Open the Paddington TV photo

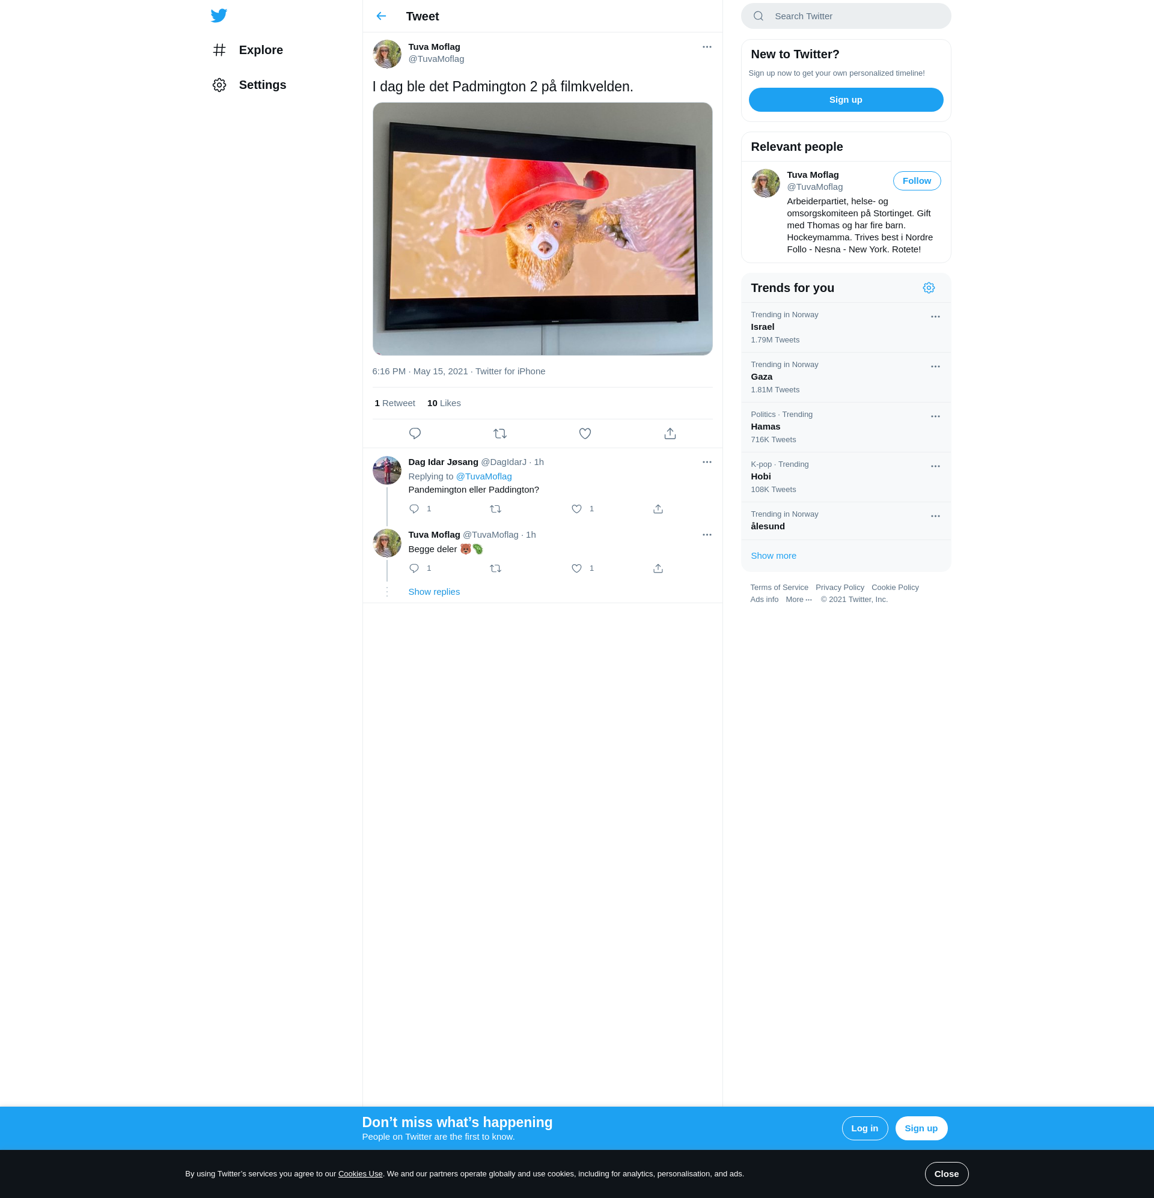(543, 228)
